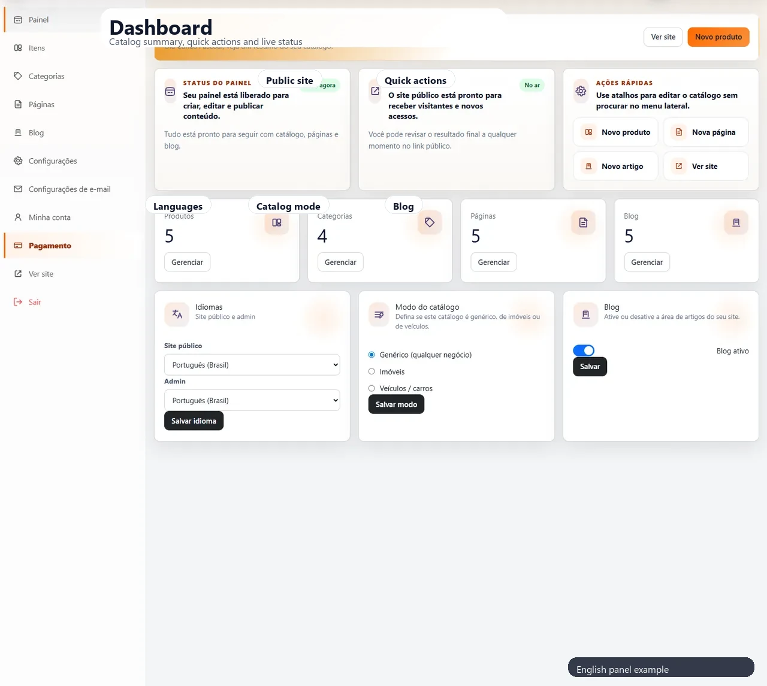The image size is (767, 686).
Task: Click the external link icon in the site público card
Action: click(x=375, y=91)
